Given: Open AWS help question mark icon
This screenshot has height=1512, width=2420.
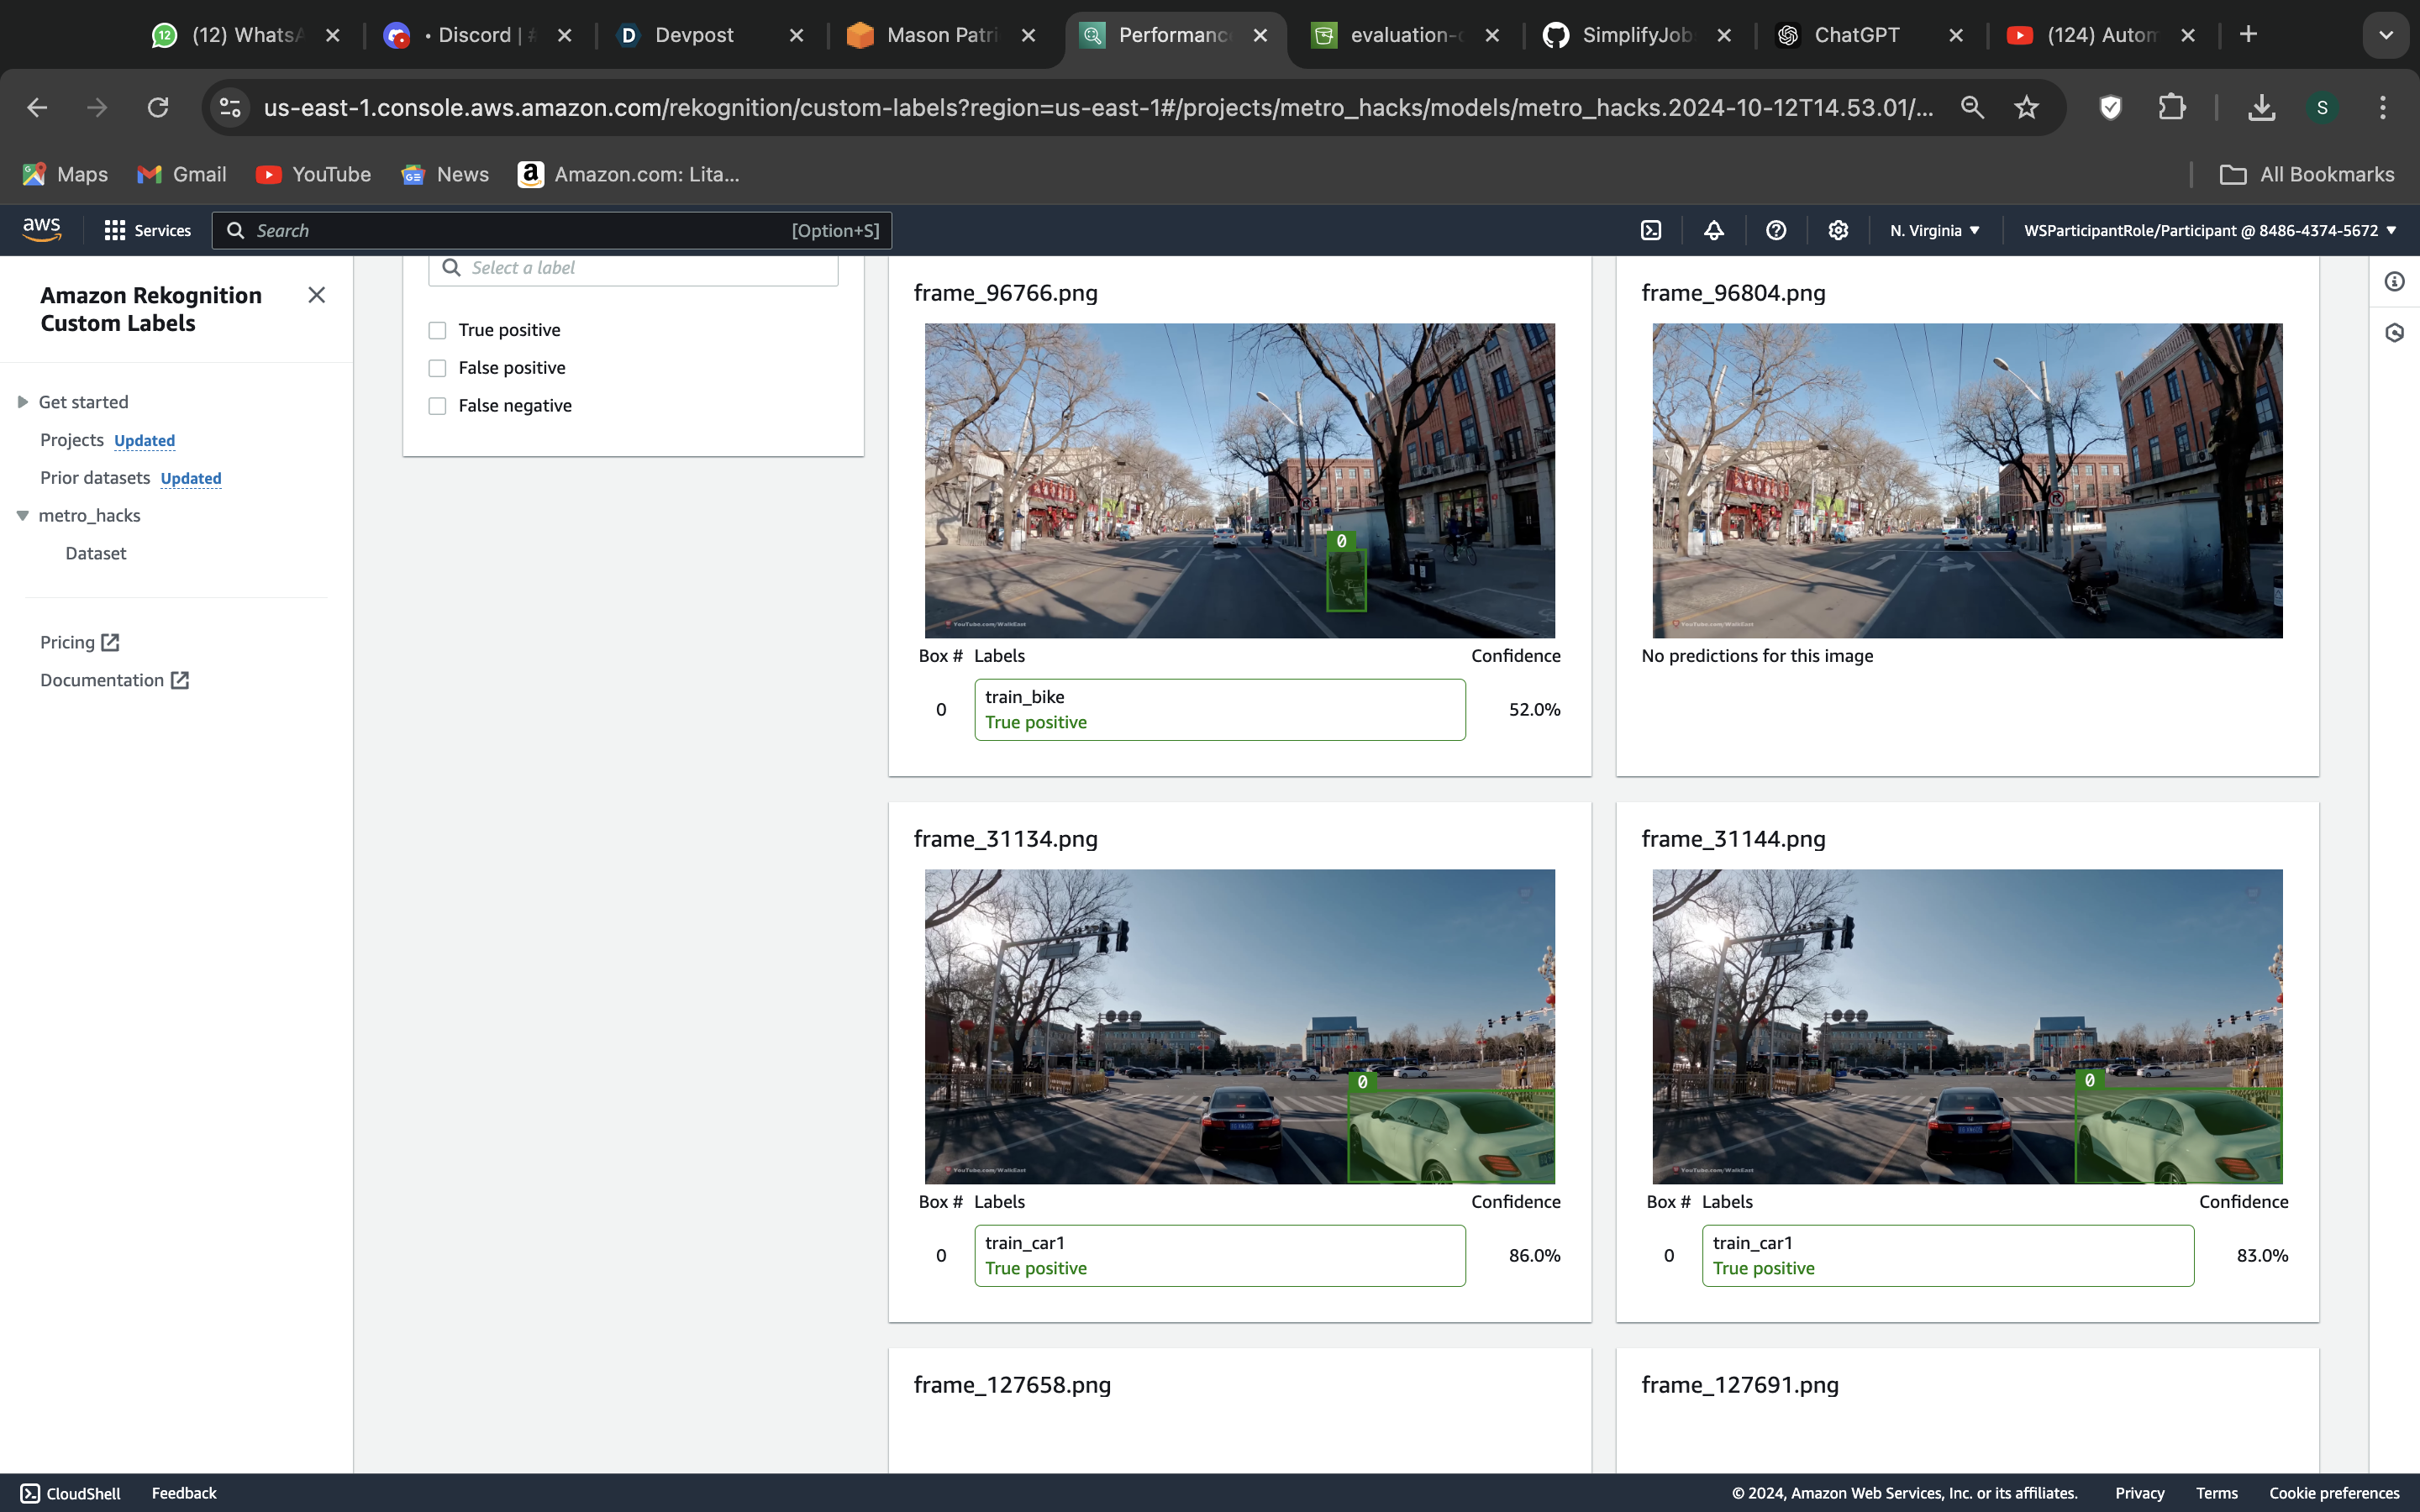Looking at the screenshot, I should [x=1776, y=230].
